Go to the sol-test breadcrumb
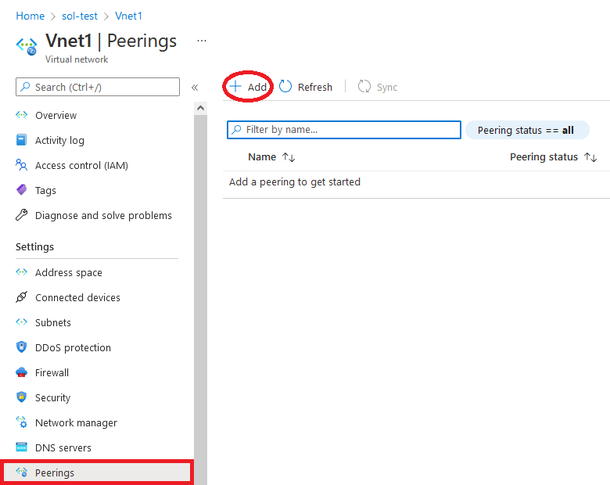Screen dimensions: 610x485 point(79,16)
